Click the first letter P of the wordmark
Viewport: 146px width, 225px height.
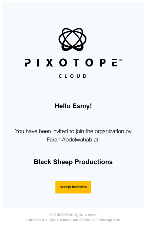[28, 62]
